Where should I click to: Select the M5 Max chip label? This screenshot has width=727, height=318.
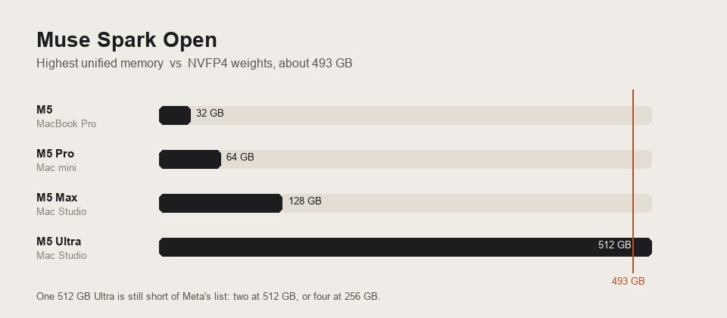point(57,198)
